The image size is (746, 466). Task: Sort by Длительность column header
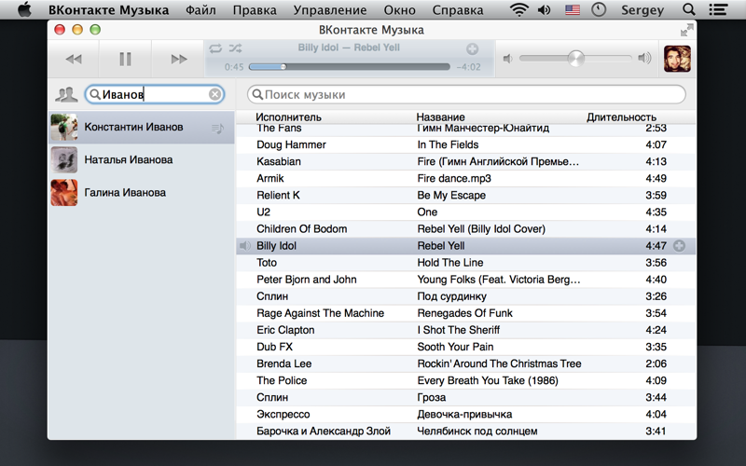(x=621, y=117)
